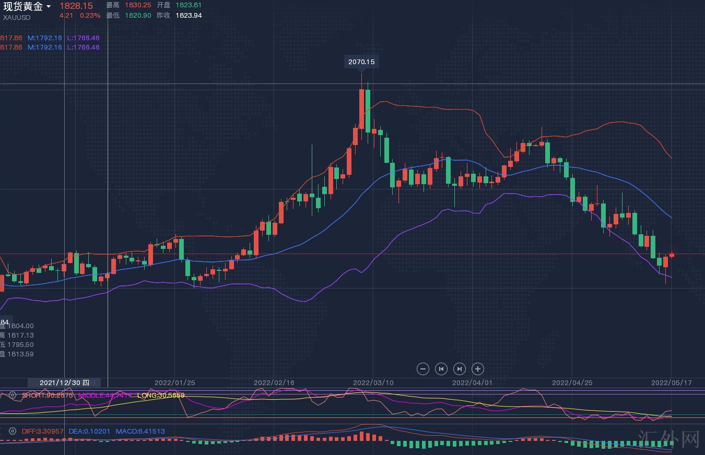Click the 汇外网 watermark logo
This screenshot has height=455, width=705.
(668, 439)
